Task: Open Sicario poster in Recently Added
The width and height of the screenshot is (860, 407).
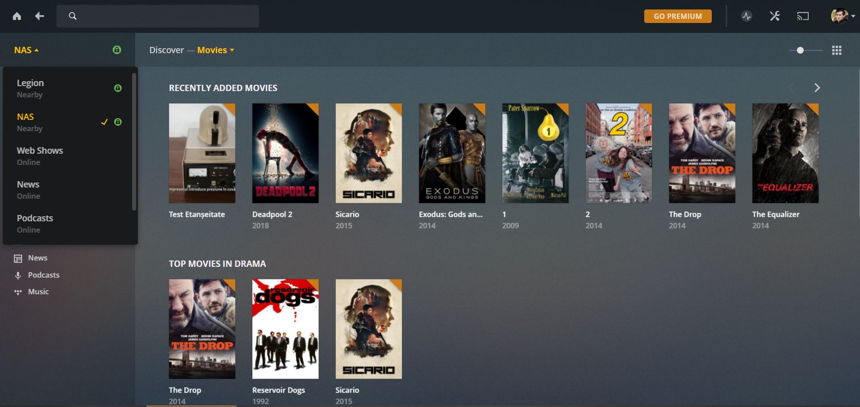Action: [369, 153]
